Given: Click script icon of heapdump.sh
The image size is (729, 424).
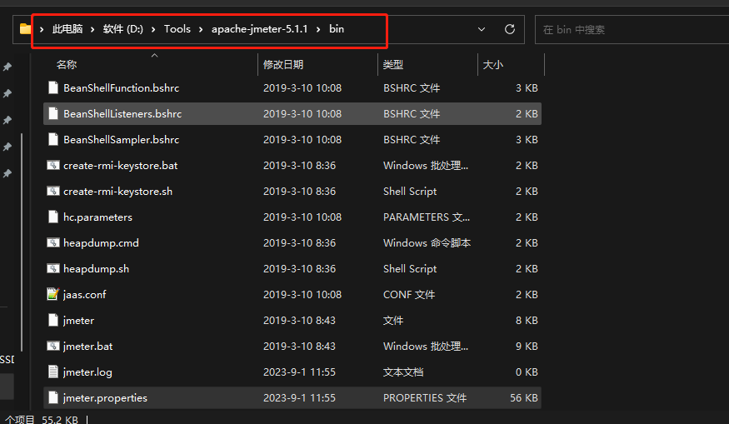Looking at the screenshot, I should [53, 269].
